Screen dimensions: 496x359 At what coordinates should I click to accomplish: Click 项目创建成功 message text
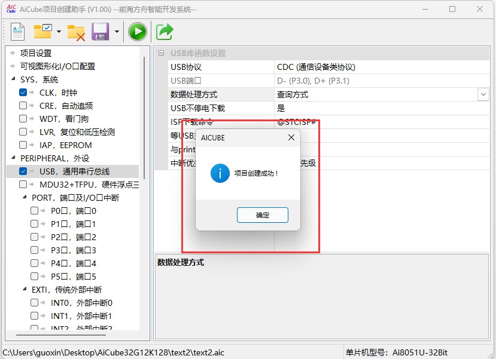click(x=256, y=173)
